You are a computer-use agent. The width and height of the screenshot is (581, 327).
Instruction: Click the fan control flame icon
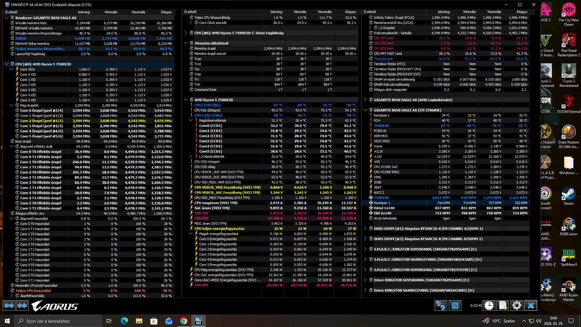(455, 306)
